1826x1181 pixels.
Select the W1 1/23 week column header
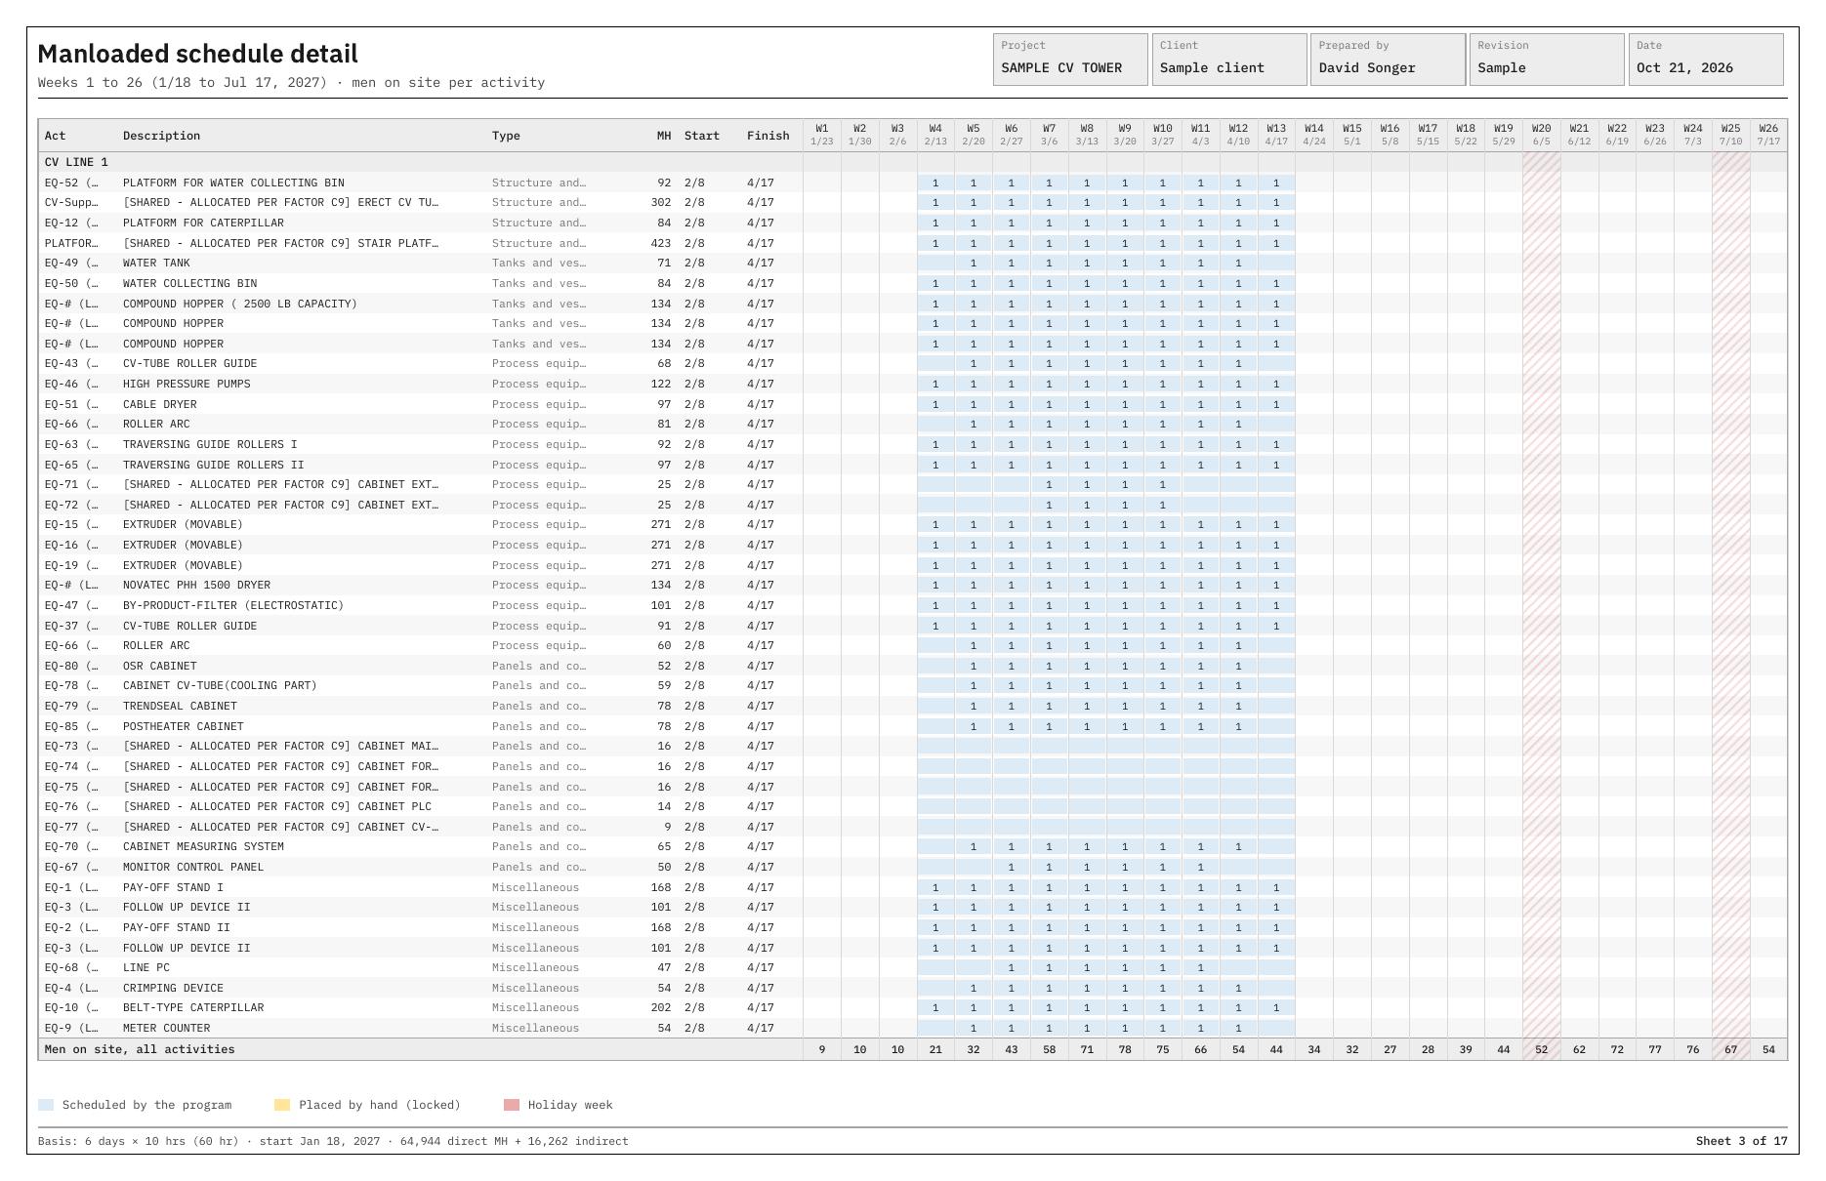(x=821, y=135)
